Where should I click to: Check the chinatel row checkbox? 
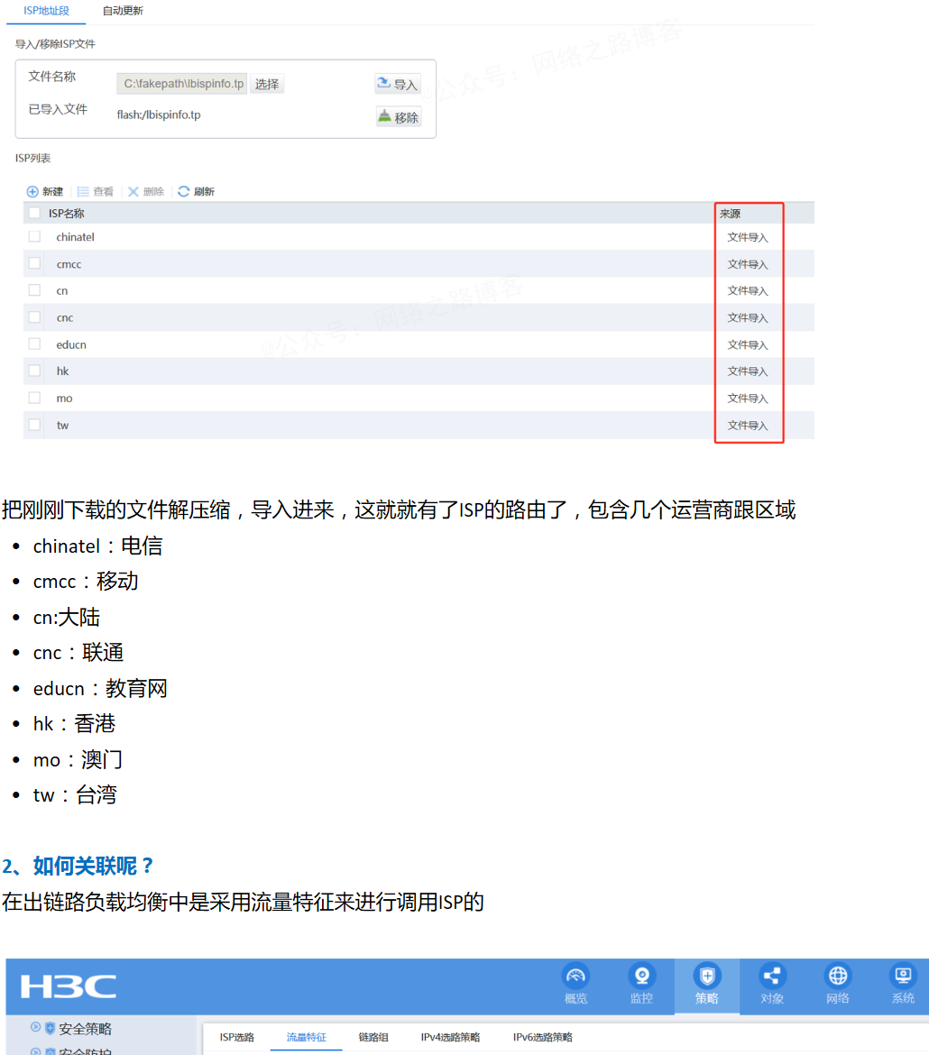[34, 237]
